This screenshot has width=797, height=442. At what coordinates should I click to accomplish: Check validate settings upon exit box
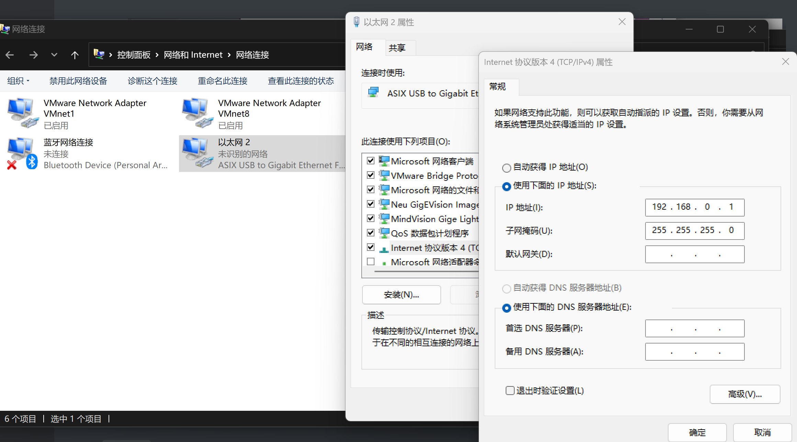[x=510, y=391]
